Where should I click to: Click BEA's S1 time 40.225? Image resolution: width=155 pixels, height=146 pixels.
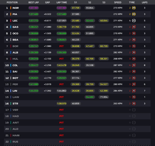[x=75, y=40]
